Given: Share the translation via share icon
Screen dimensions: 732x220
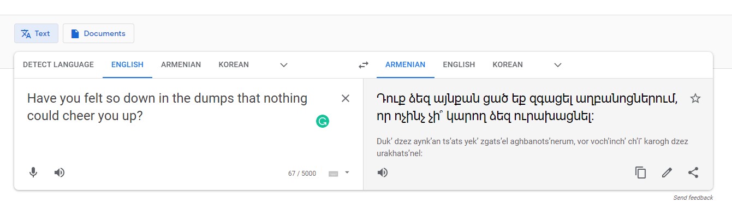Looking at the screenshot, I should click(693, 173).
